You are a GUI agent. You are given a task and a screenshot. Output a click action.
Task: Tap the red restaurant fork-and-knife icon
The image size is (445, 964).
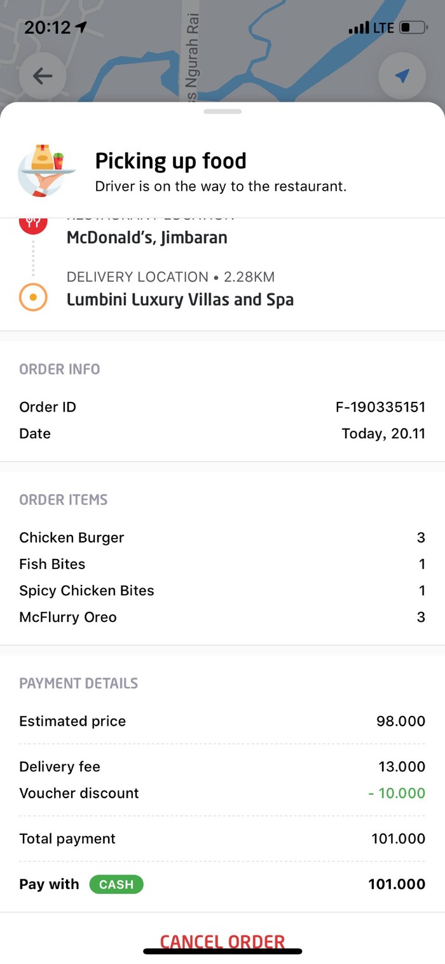point(33,223)
